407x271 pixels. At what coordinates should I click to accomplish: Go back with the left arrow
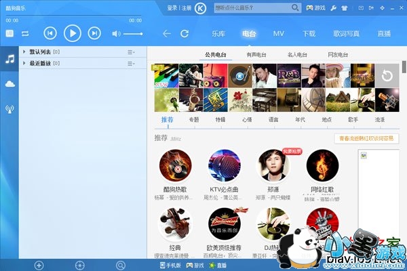tap(167, 33)
